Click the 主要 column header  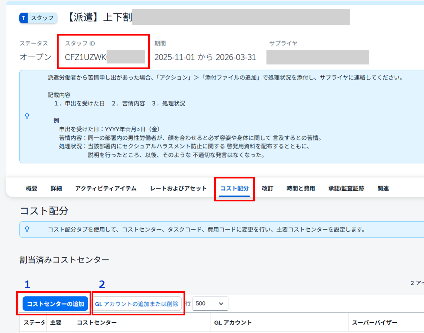[56, 323]
